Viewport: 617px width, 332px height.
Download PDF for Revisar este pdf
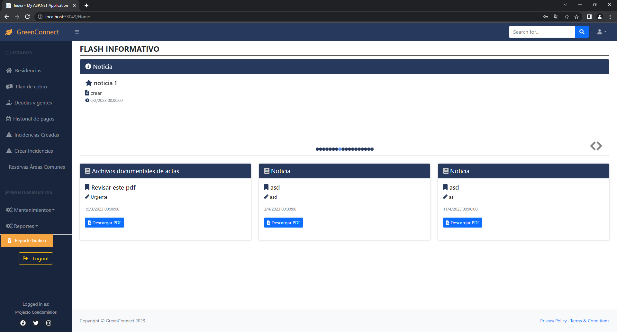(x=104, y=223)
